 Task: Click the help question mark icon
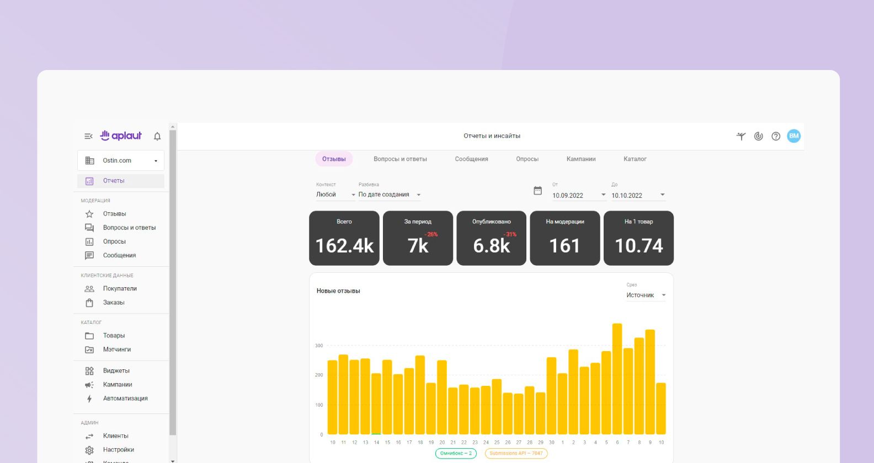[776, 136]
